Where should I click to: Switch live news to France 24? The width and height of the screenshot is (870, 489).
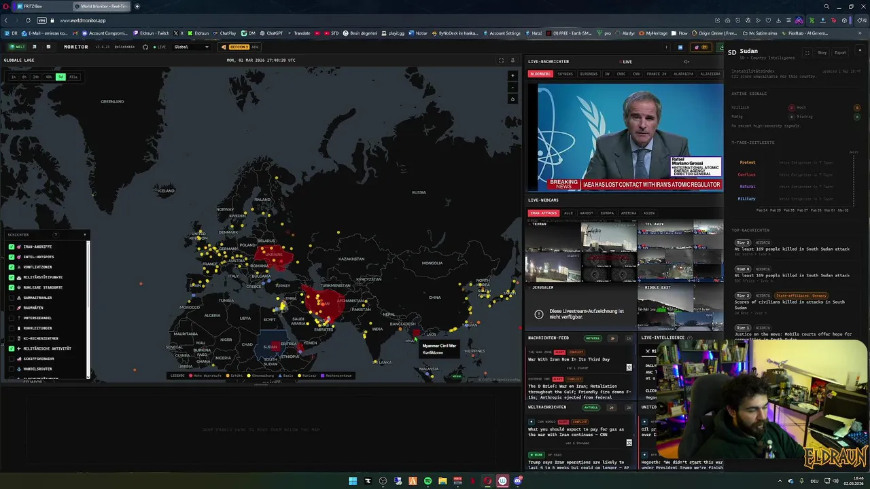[657, 73]
